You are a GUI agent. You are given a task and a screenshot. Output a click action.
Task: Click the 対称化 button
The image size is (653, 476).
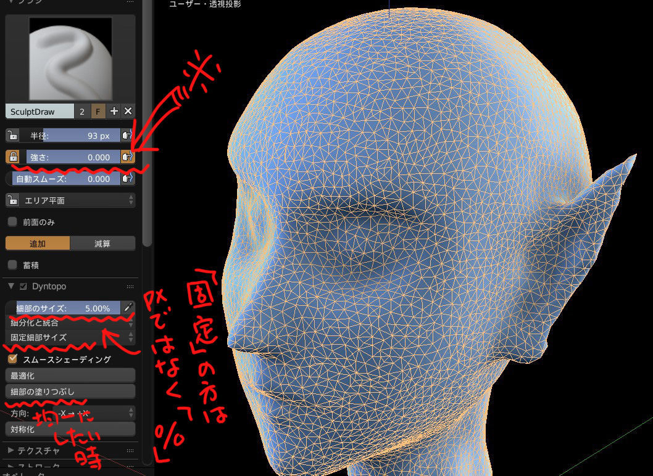(70, 429)
